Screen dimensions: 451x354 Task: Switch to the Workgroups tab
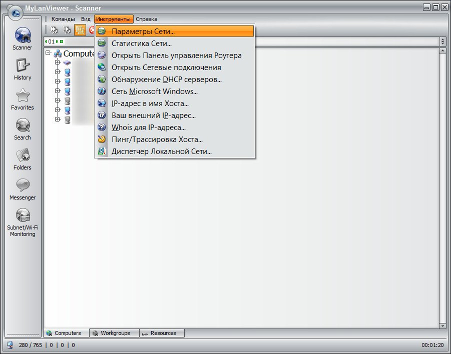pyautogui.click(x=114, y=333)
